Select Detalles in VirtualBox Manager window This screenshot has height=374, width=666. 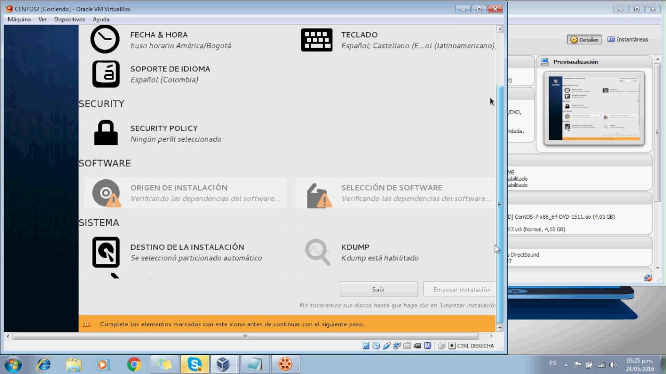coord(584,39)
